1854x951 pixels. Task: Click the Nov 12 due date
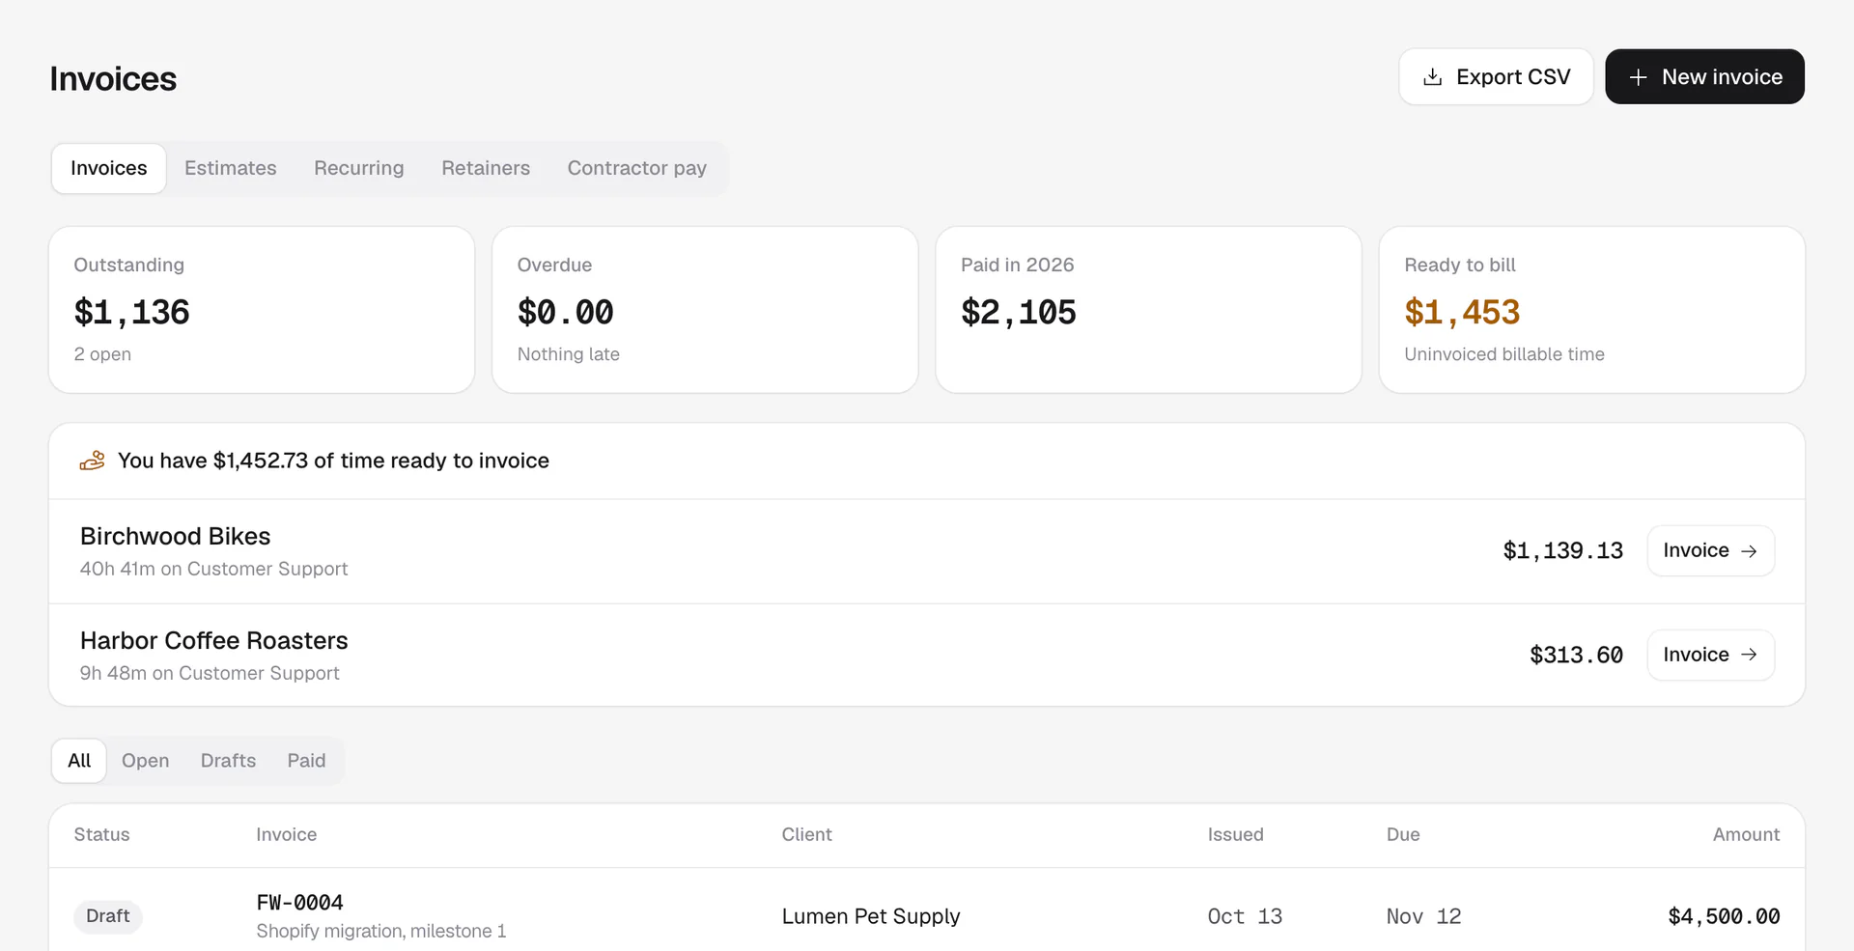point(1424,916)
